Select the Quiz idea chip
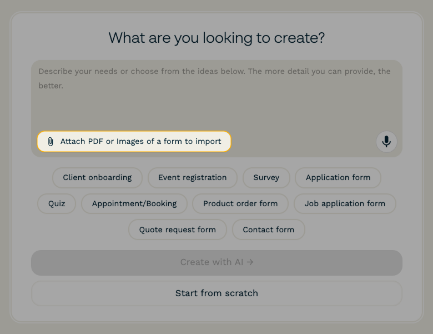The width and height of the screenshot is (433, 334). (57, 204)
